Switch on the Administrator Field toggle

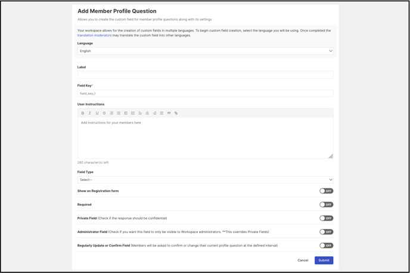[x=327, y=231]
